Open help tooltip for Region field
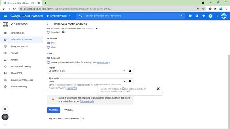The width and height of the screenshot is (230, 129). click(x=130, y=71)
